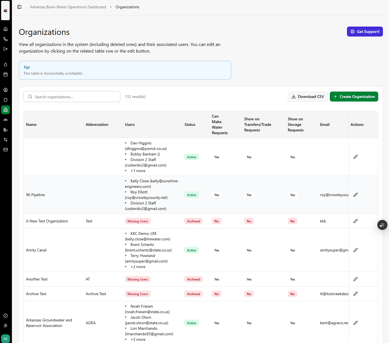Click Missing Users badge for Another Test

tap(138, 279)
